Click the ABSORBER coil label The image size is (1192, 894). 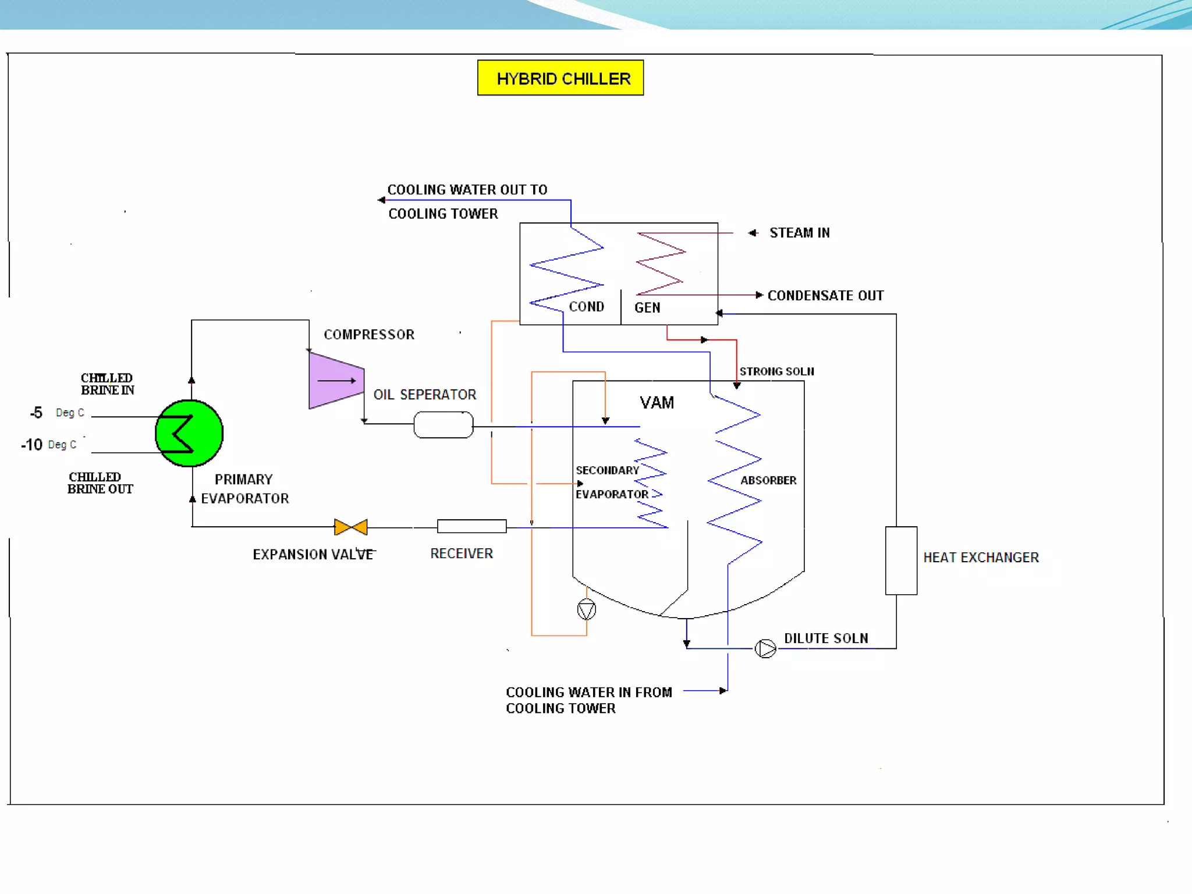768,481
